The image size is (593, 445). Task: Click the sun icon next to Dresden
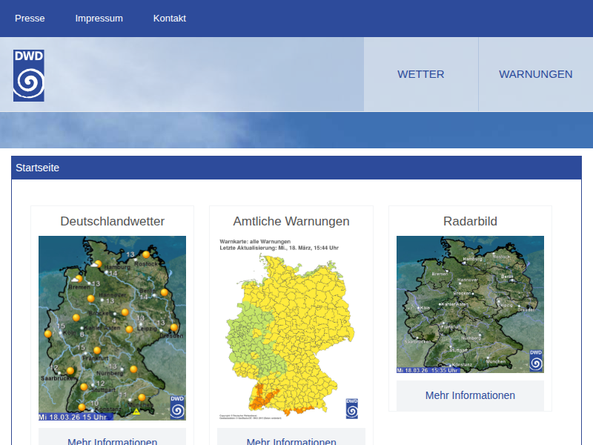(174, 327)
